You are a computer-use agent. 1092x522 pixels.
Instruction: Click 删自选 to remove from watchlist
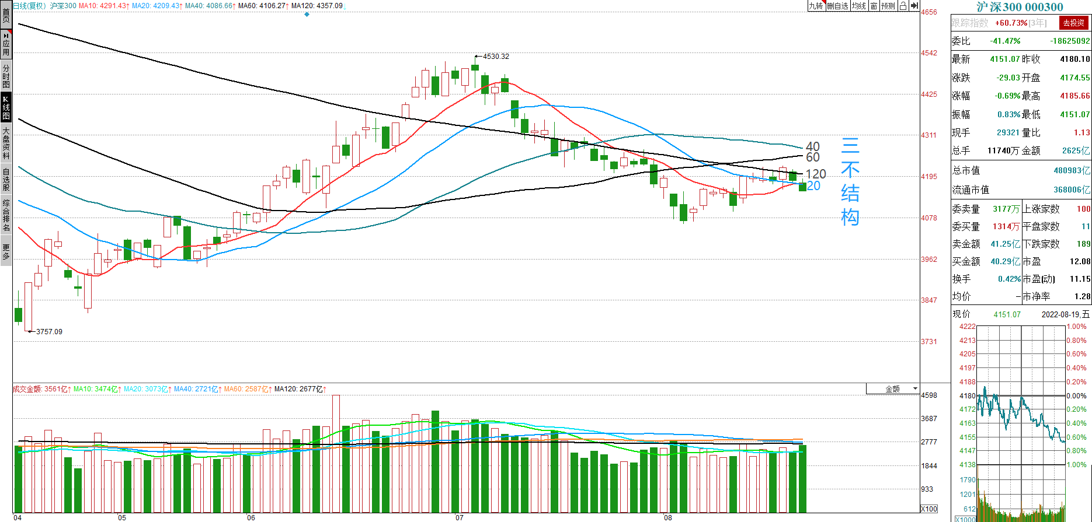837,6
